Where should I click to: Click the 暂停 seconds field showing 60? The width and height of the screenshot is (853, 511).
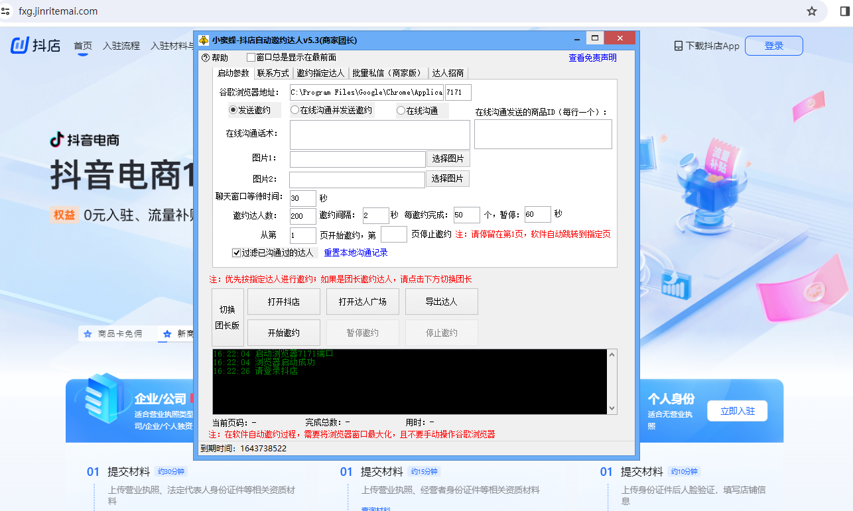(538, 214)
